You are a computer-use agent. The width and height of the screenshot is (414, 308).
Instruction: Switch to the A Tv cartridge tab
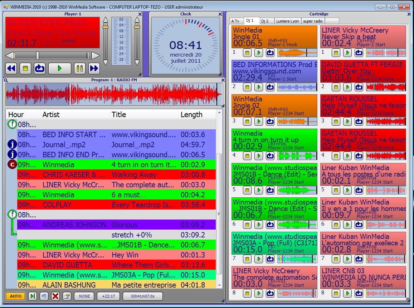(x=235, y=21)
